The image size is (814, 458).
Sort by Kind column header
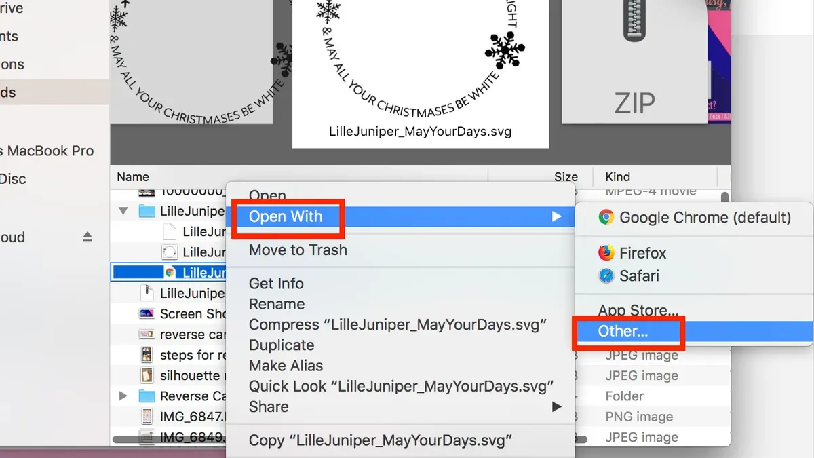tap(617, 177)
